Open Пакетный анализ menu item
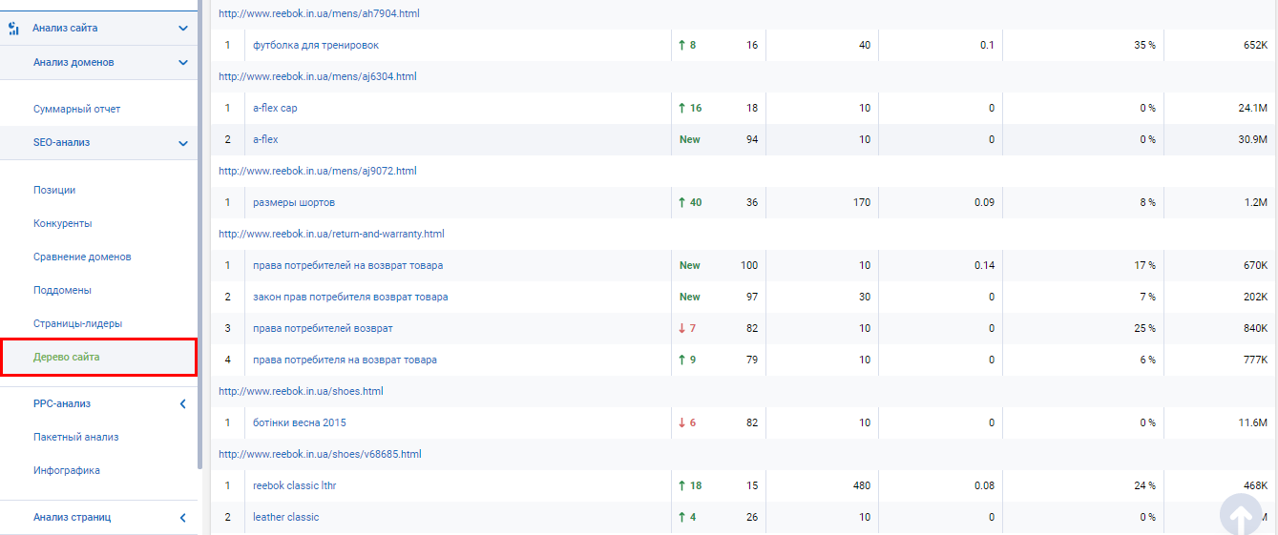The height and width of the screenshot is (535, 1278). pyautogui.click(x=75, y=438)
